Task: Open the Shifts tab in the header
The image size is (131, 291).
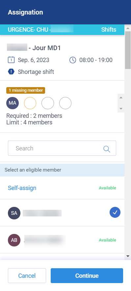Action: pyautogui.click(x=109, y=30)
